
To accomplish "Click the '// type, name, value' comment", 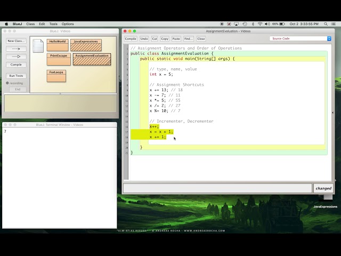I will coord(173,69).
